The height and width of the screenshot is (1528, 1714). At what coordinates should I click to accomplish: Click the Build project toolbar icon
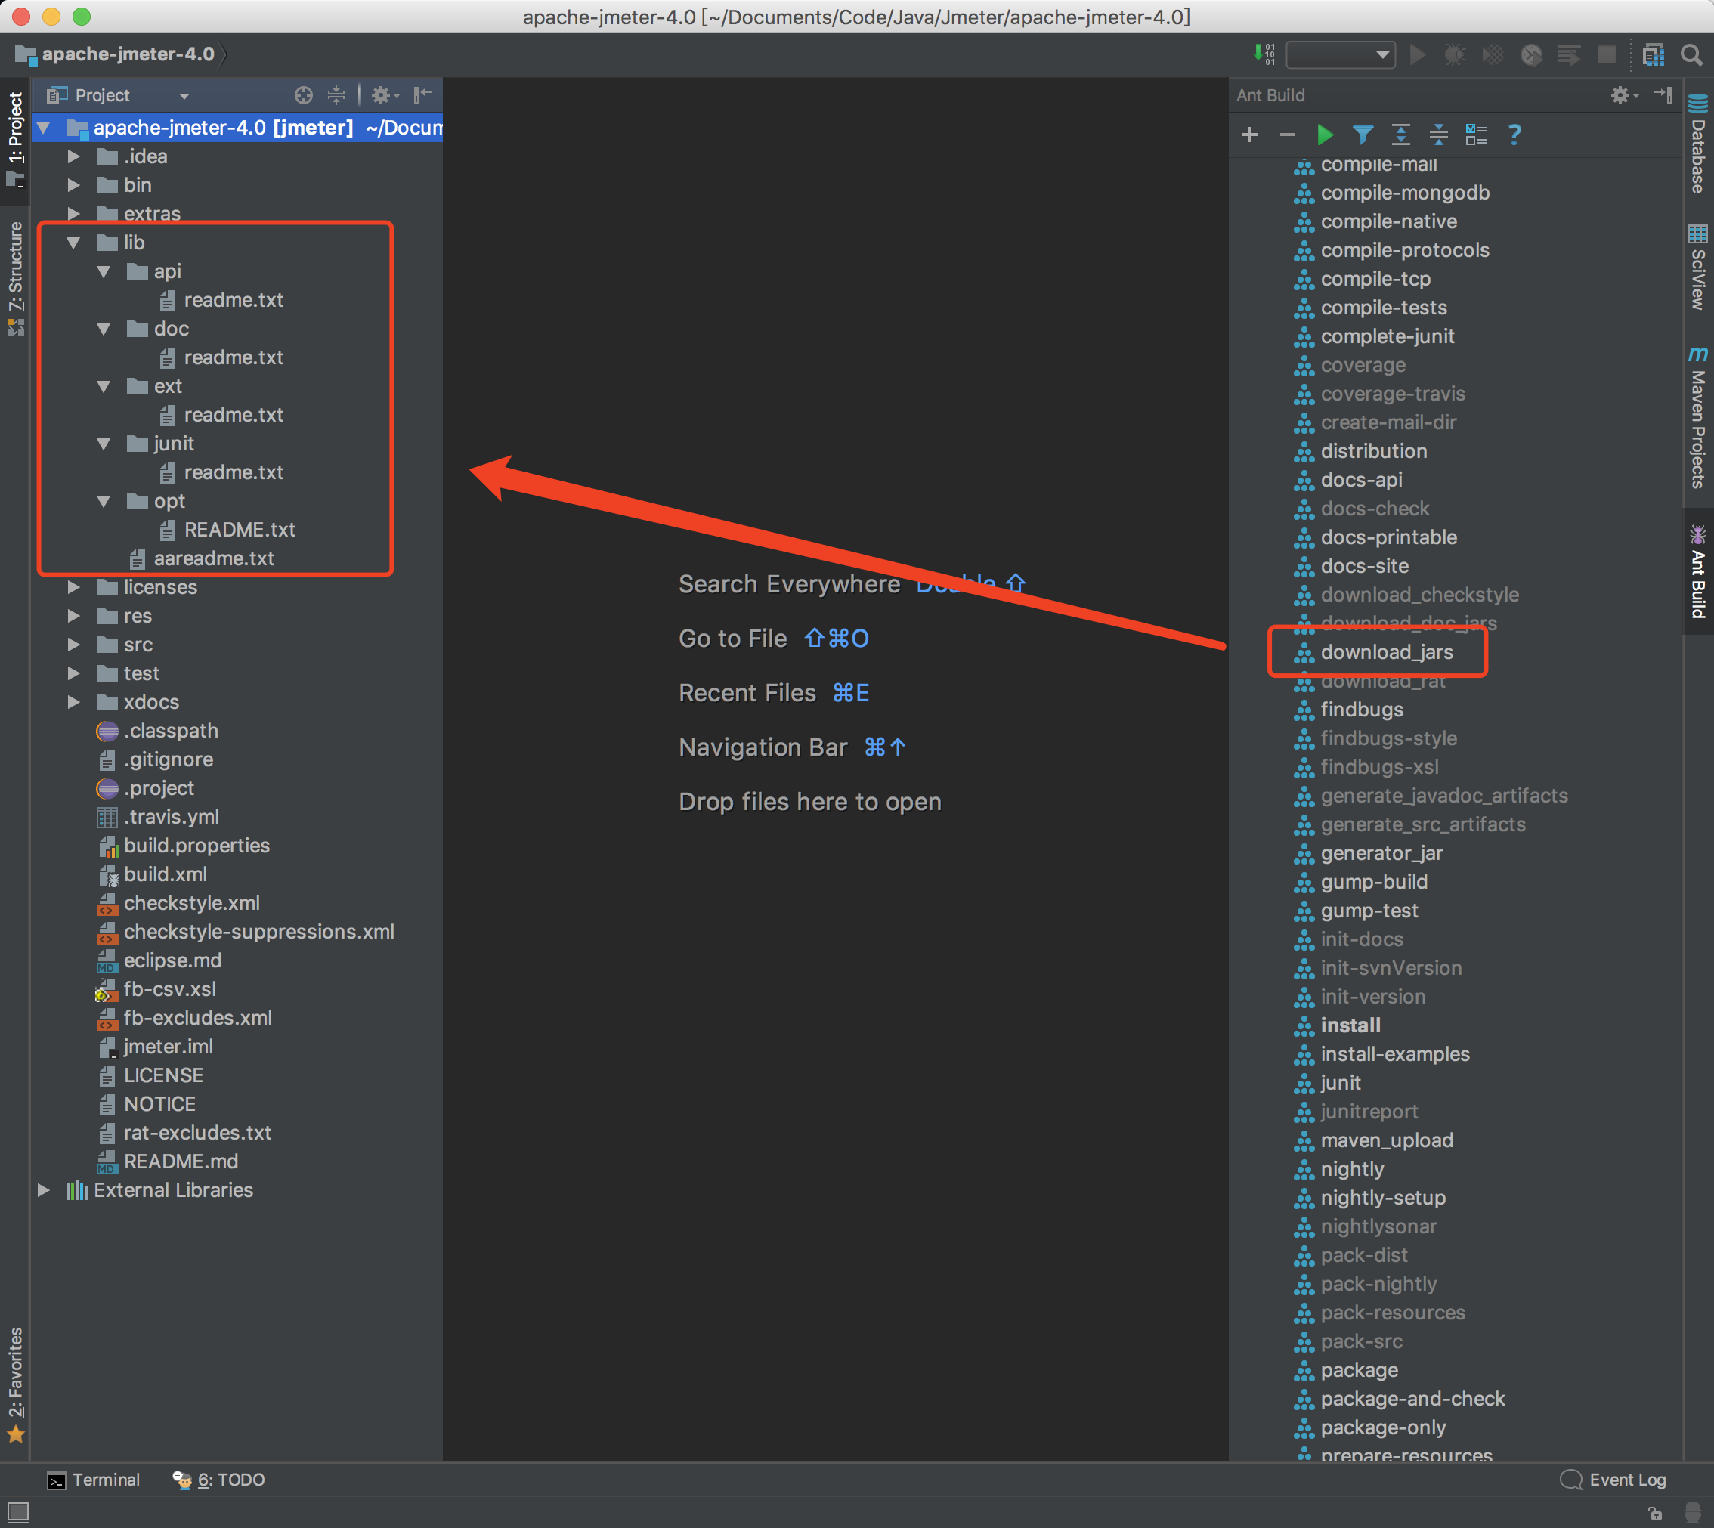pos(1264,54)
